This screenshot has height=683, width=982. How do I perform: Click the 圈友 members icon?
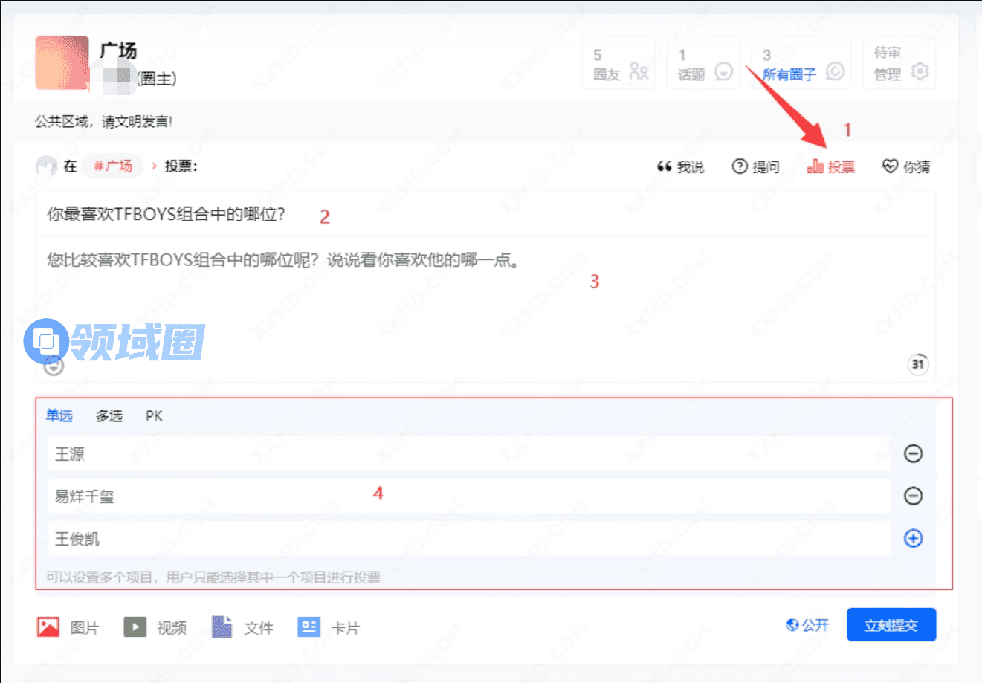(638, 71)
